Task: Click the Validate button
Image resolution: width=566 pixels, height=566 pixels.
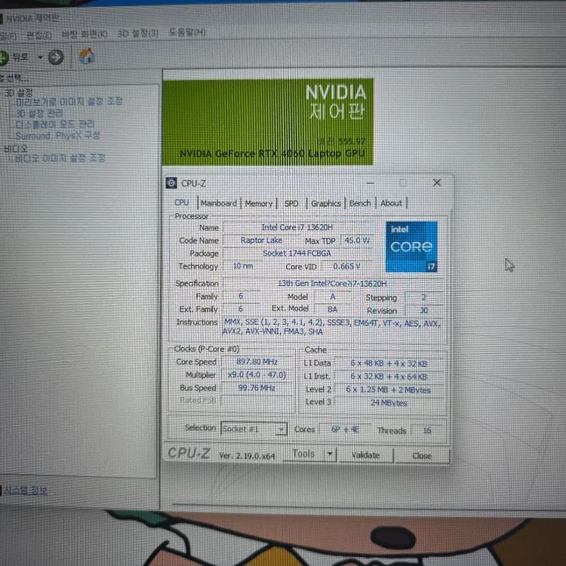Action: [x=366, y=455]
